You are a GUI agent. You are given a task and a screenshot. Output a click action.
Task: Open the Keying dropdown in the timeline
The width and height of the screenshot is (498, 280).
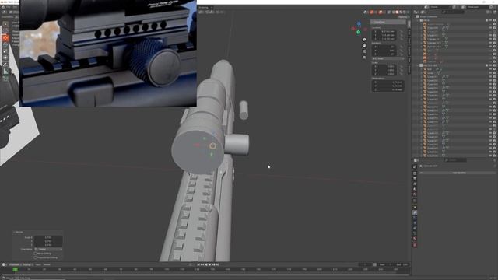pyautogui.click(x=28, y=264)
